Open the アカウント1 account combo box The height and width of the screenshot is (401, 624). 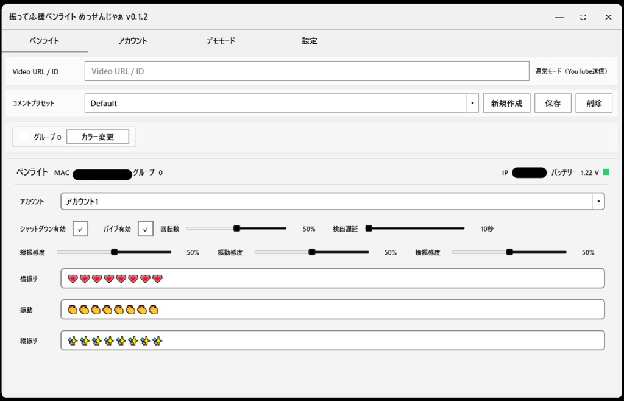pos(333,202)
